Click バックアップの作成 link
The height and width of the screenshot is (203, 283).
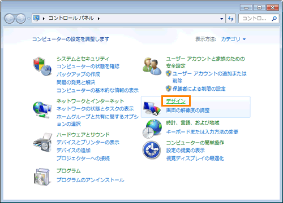click(78, 74)
